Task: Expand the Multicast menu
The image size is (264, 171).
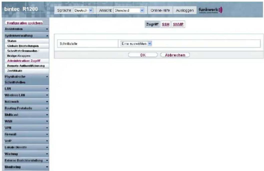Action: (26, 115)
